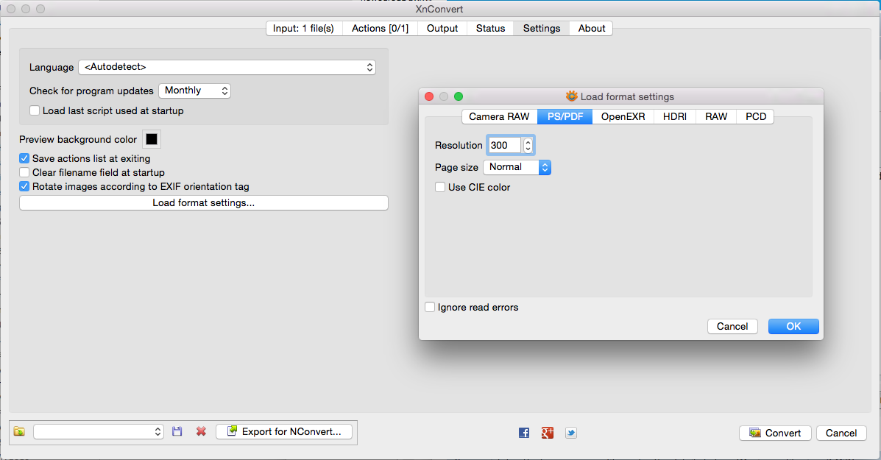Toggle Rotate images according to EXIF orientation
Viewport: 881px width, 460px height.
pos(24,186)
